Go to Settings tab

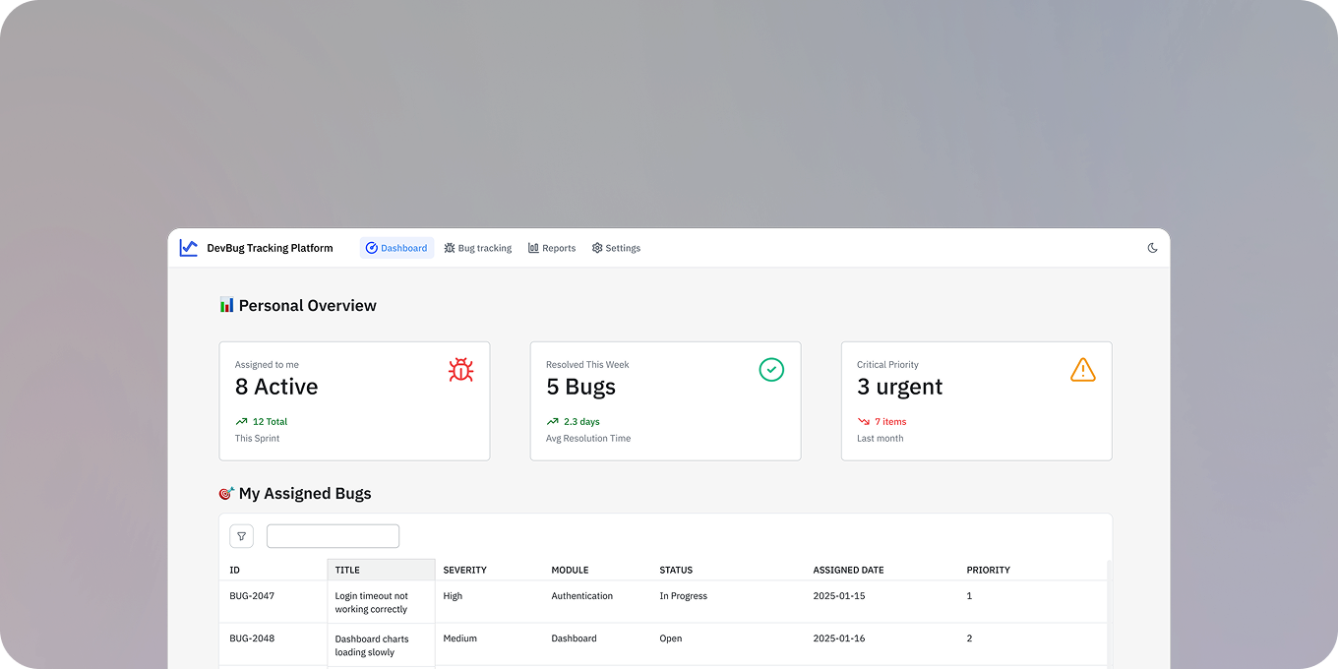(616, 248)
